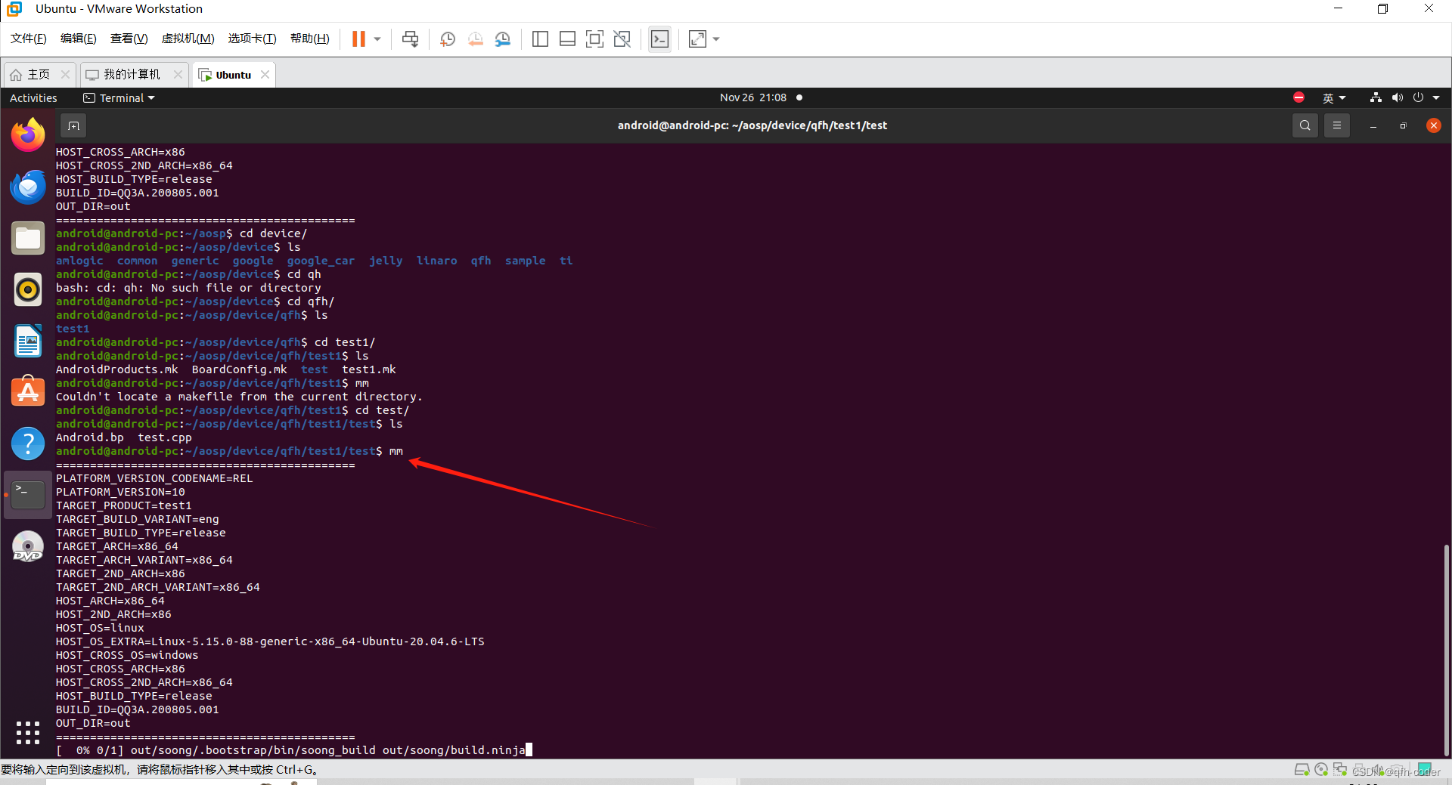1452x785 pixels.
Task: Toggle the thumbnail bar view icon
Action: (567, 39)
